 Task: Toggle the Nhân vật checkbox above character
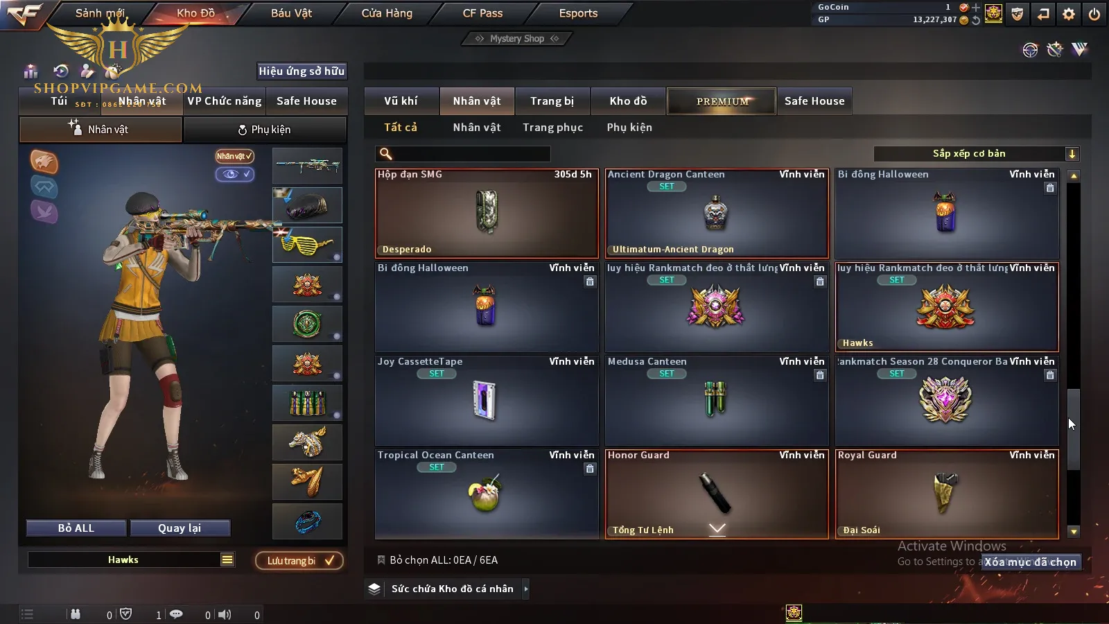pyautogui.click(x=235, y=156)
